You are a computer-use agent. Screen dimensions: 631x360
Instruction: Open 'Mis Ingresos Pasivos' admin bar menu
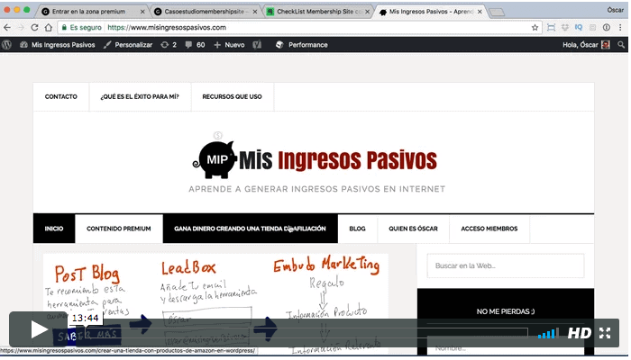(57, 45)
